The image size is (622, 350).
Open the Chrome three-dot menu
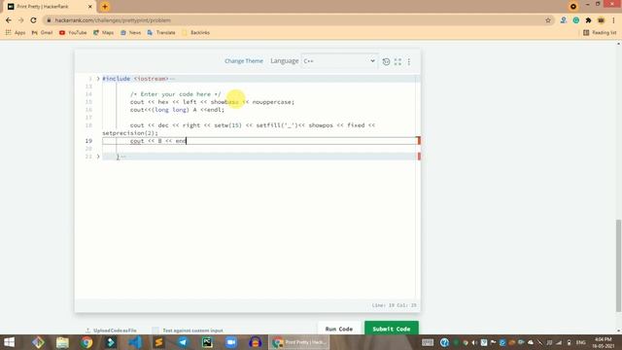613,20
